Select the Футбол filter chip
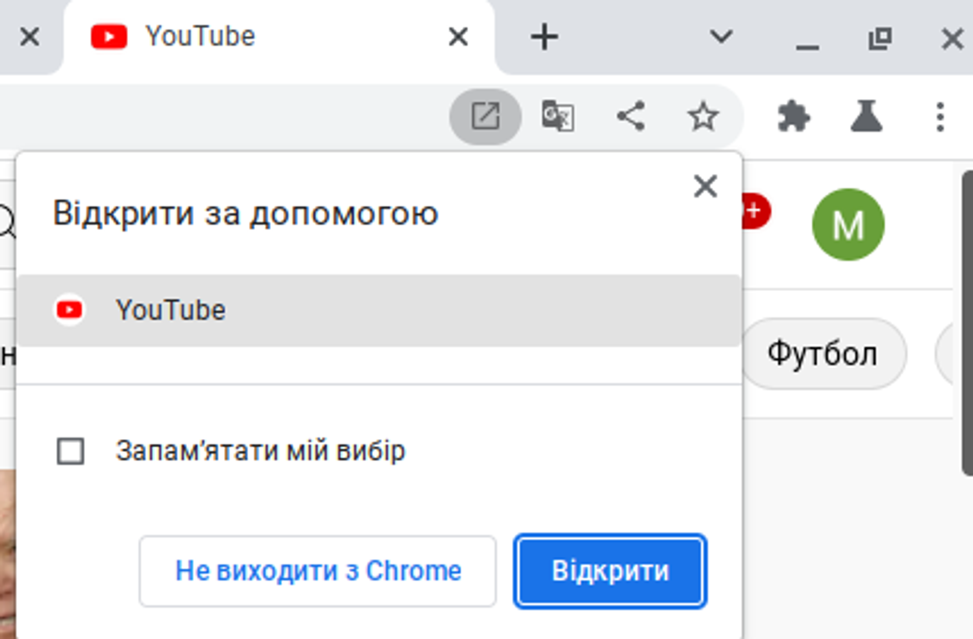Image resolution: width=973 pixels, height=639 pixels. (x=822, y=353)
